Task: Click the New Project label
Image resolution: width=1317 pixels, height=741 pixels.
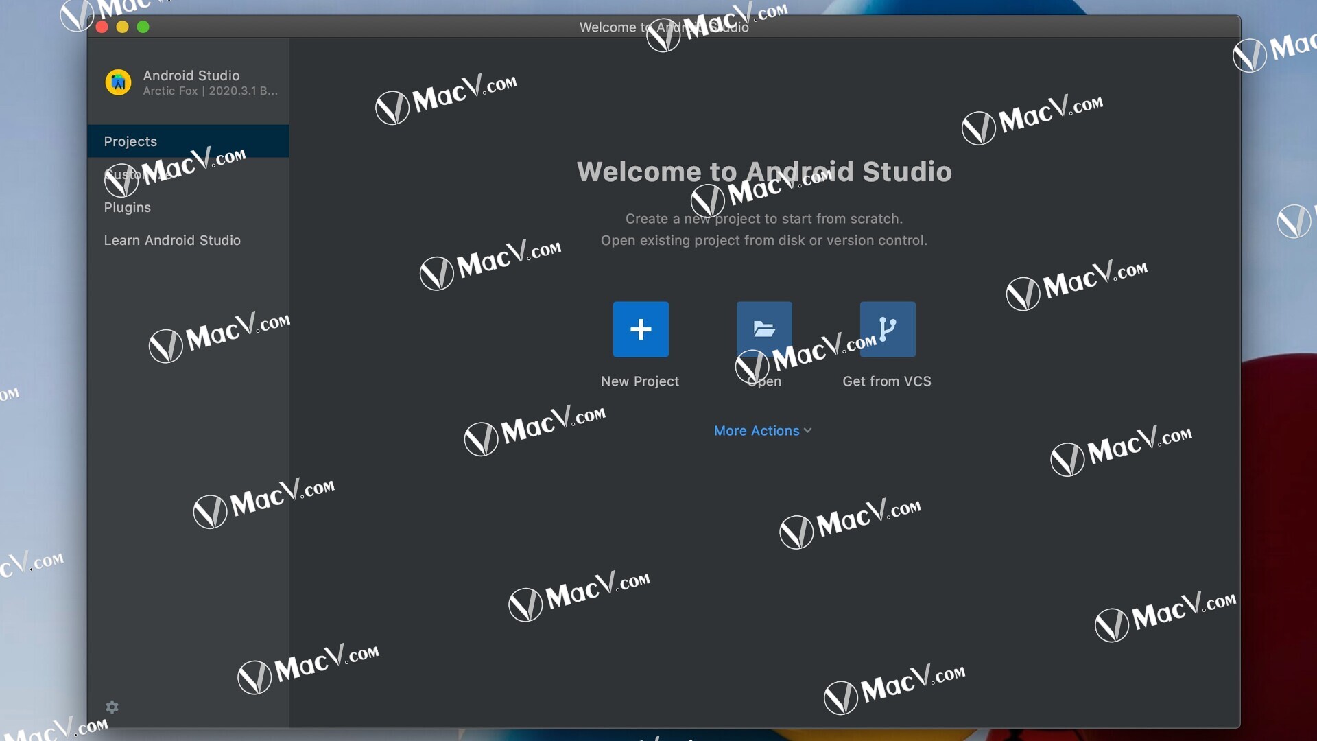Action: [x=640, y=381]
